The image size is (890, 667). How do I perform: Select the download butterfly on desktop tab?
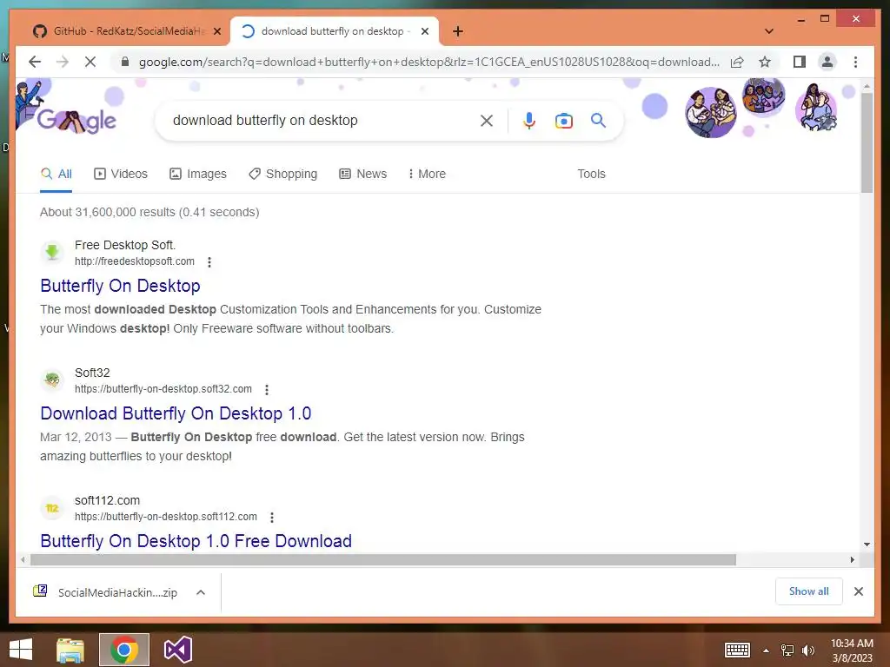(x=334, y=31)
